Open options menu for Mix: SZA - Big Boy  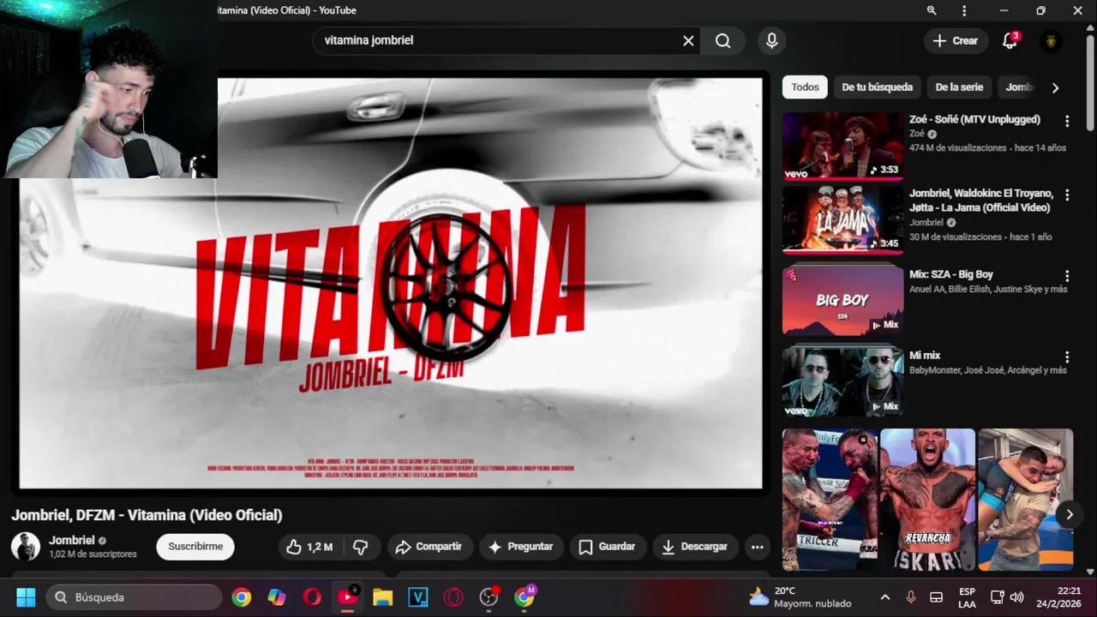1067,276
